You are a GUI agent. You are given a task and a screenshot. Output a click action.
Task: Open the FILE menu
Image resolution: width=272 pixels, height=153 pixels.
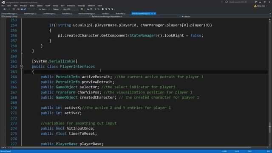tap(3, 6)
